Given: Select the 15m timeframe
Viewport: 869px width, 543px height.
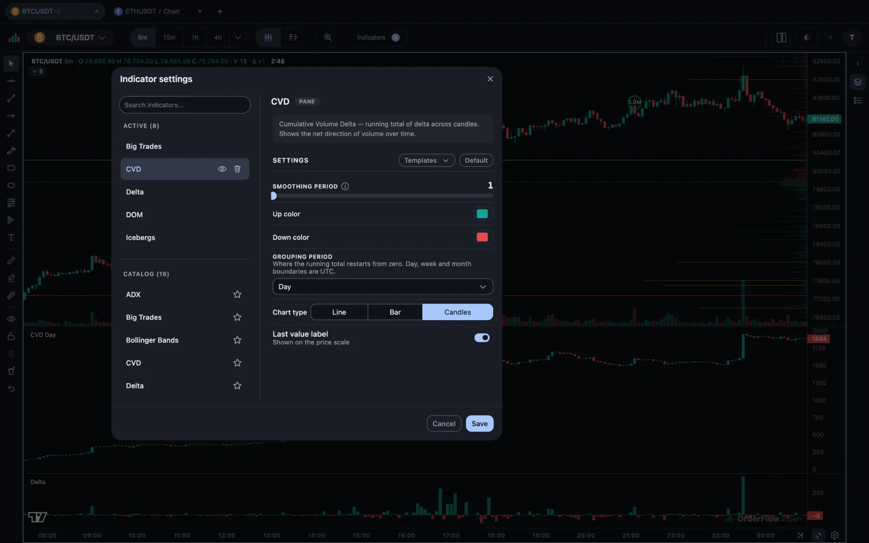Looking at the screenshot, I should click(169, 37).
